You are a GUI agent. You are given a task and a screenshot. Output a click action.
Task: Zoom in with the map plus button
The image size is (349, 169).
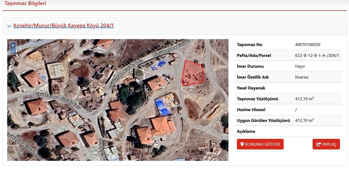(x=13, y=46)
